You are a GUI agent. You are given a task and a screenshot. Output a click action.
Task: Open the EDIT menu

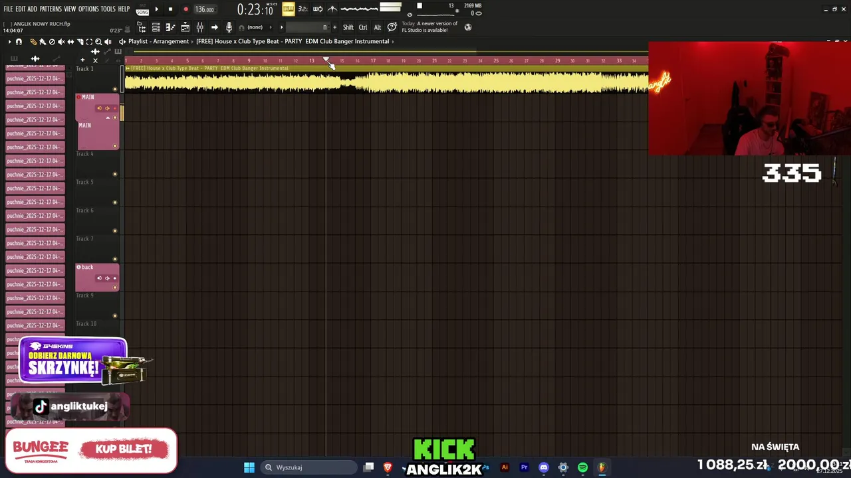click(21, 9)
